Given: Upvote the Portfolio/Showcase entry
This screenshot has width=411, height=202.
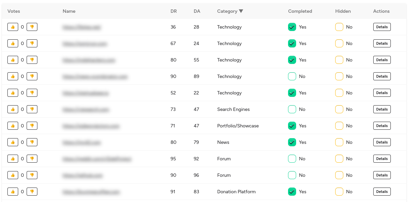Looking at the screenshot, I should [13, 126].
